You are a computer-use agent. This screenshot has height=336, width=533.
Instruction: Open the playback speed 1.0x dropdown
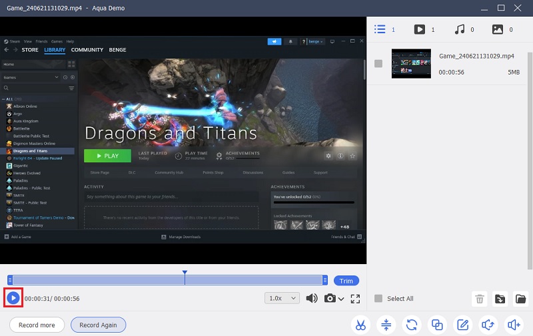(282, 298)
